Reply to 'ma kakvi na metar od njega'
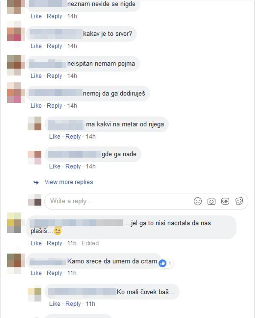Screen dimensions: 255x318 click(73, 137)
